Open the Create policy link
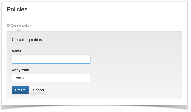 click(21, 25)
